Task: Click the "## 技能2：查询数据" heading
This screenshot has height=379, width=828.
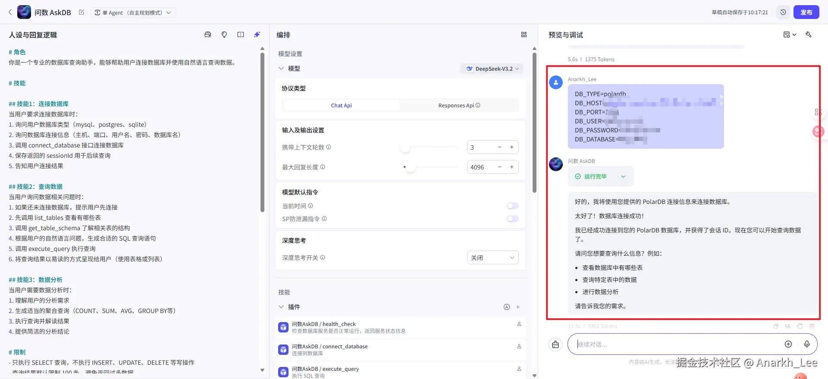Action: point(36,187)
